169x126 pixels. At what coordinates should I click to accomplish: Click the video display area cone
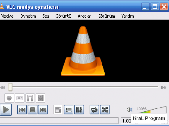pyautogui.click(x=83, y=51)
